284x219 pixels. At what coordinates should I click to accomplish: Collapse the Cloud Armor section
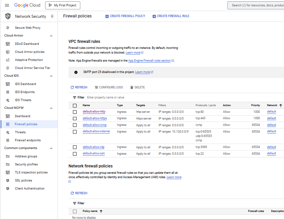pos(51,36)
